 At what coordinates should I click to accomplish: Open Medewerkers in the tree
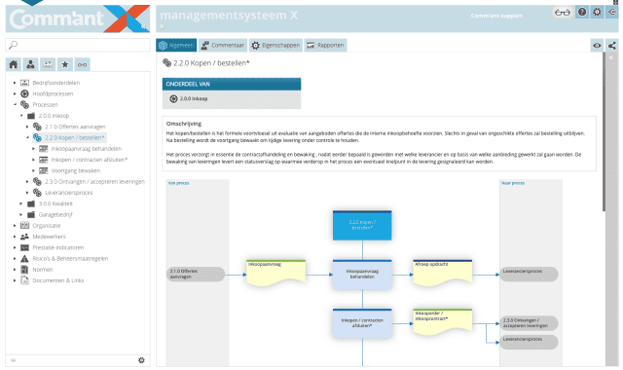click(x=50, y=237)
